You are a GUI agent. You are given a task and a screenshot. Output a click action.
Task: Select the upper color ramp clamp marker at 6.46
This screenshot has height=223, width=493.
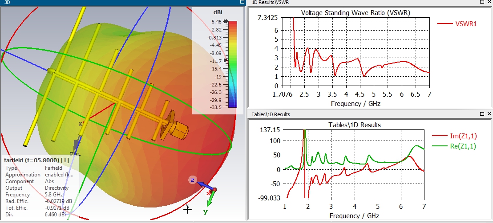point(226,22)
